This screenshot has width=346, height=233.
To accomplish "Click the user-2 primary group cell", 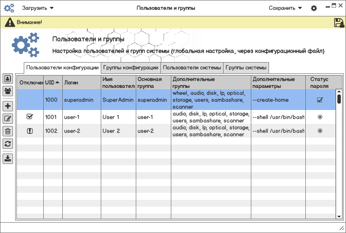I will [x=154, y=131].
